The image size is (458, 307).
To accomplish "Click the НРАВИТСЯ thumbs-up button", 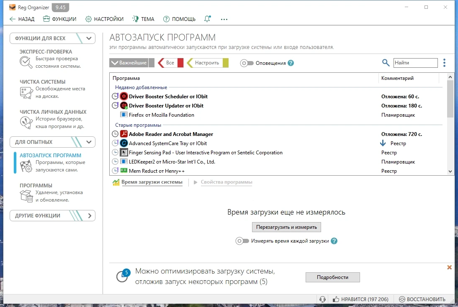I will [x=360, y=299].
